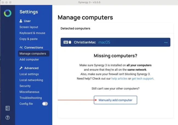Go to Security settings
Viewport: 178px width, 125px height.
(x=25, y=86)
